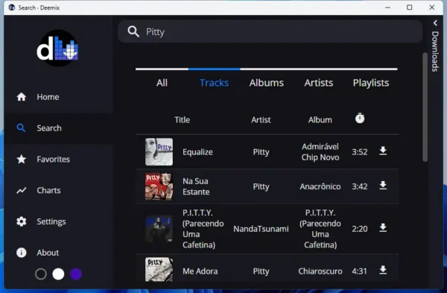Click the Charts trend line icon

pyautogui.click(x=22, y=190)
